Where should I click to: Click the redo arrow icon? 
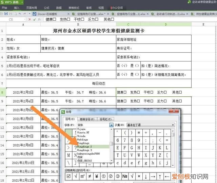click(24, 14)
